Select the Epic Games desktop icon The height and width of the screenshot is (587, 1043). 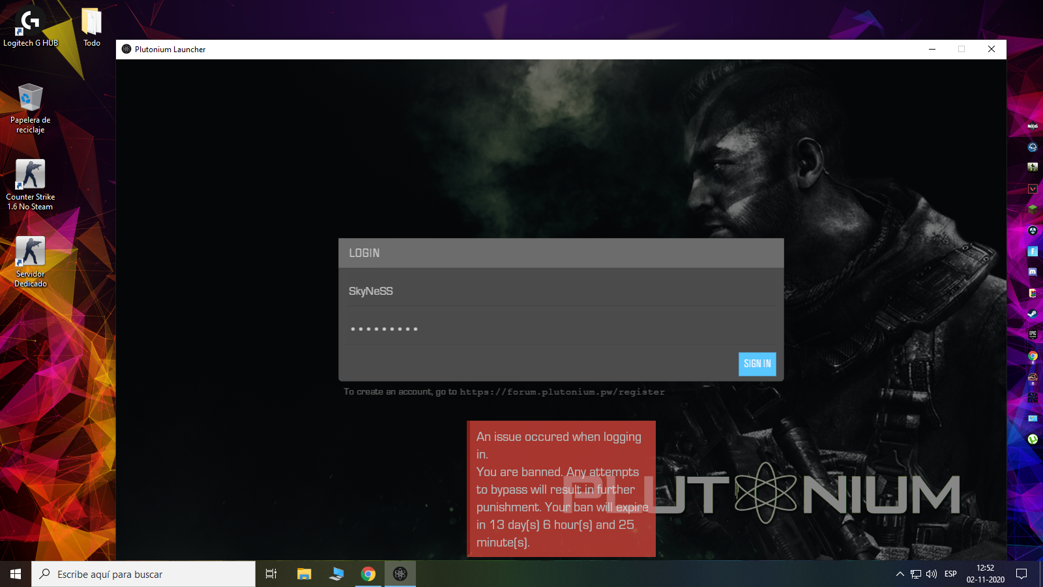tap(1033, 335)
